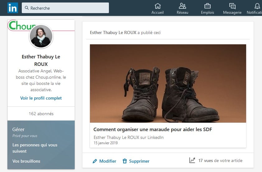The width and height of the screenshot is (262, 172).
Task: Open the Notifications bell icon
Action: click(257, 6)
